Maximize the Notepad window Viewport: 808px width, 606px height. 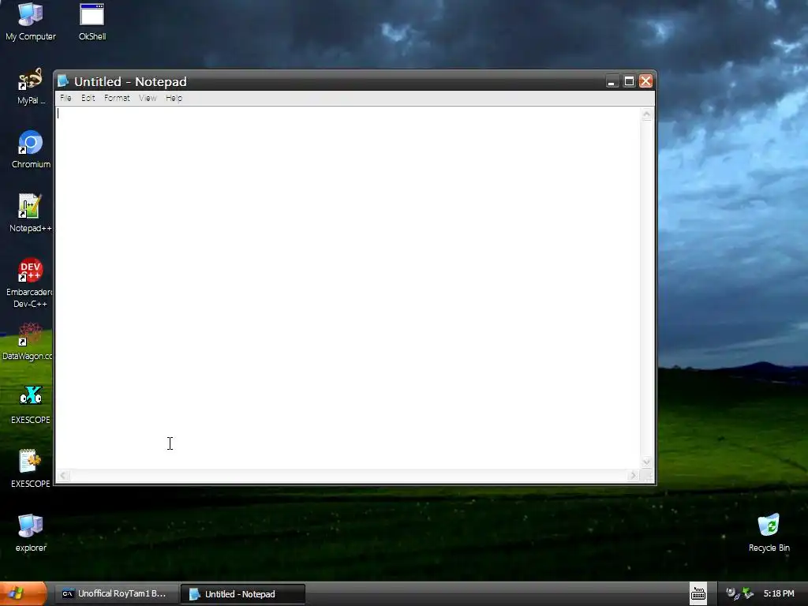(x=629, y=81)
